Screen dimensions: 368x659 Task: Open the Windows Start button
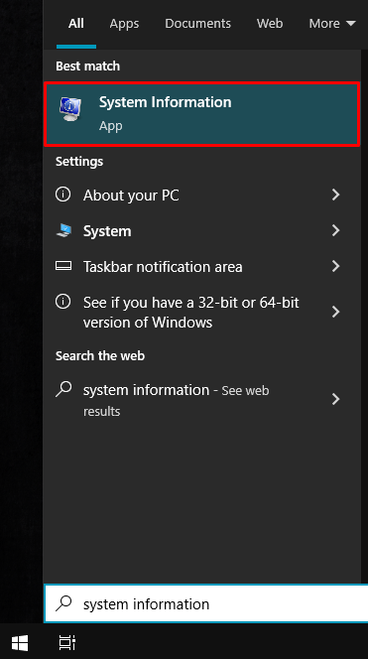click(20, 642)
